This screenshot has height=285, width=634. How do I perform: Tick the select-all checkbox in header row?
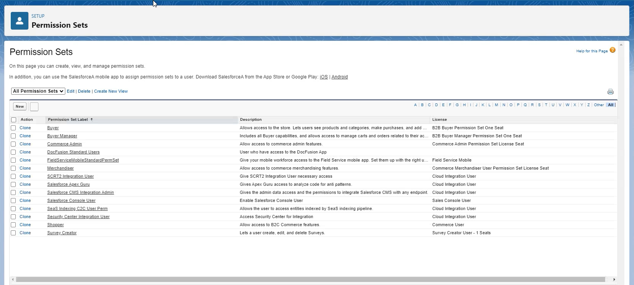[x=13, y=120]
